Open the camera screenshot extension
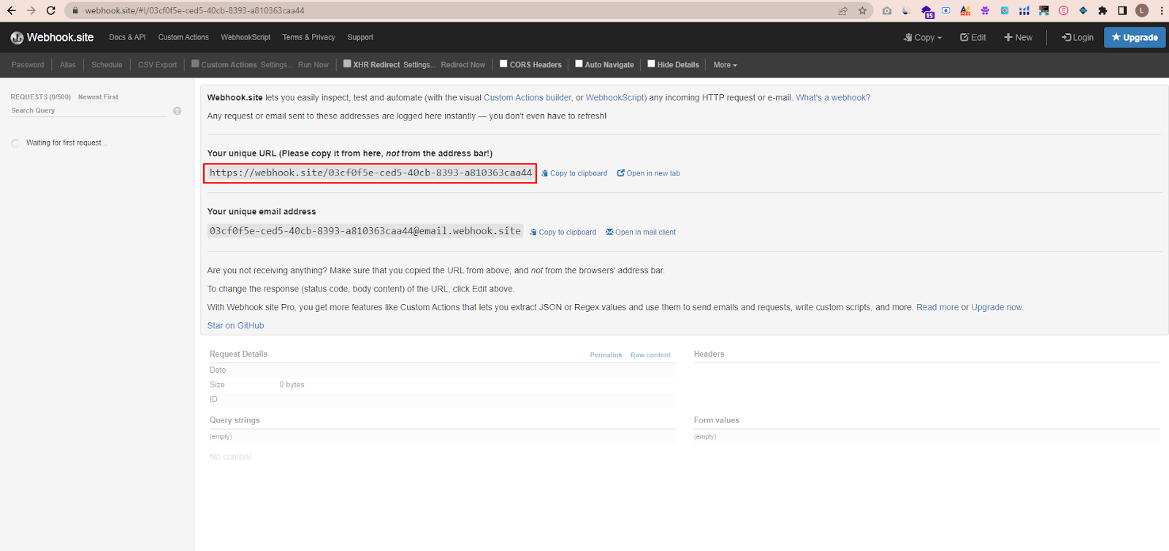The width and height of the screenshot is (1169, 551). (887, 10)
